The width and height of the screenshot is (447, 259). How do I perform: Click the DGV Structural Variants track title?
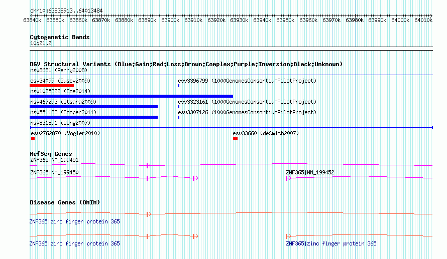[186, 64]
